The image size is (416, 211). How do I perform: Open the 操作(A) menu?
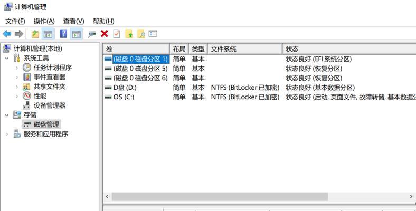(x=44, y=21)
